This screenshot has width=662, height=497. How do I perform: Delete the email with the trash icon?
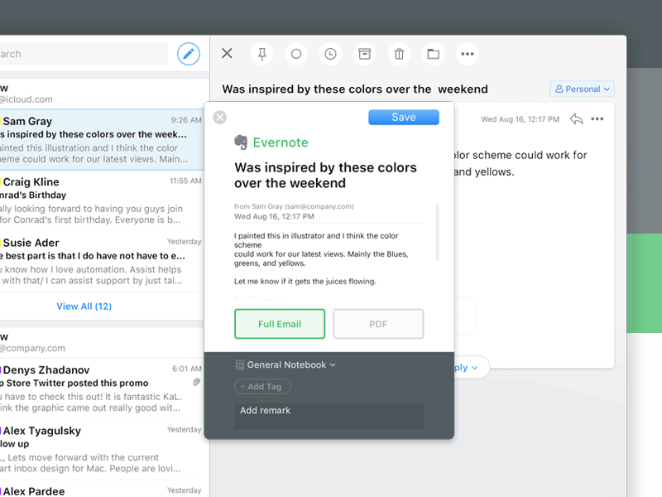tap(399, 54)
